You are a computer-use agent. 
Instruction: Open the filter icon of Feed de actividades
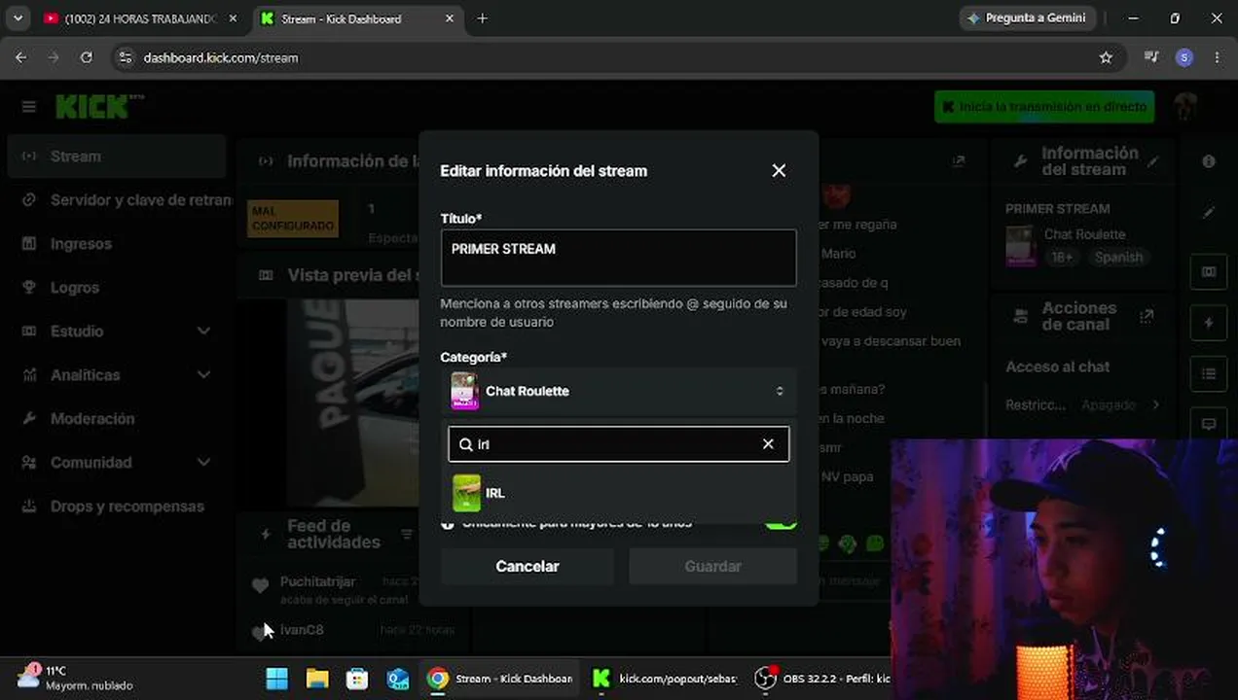(x=407, y=535)
